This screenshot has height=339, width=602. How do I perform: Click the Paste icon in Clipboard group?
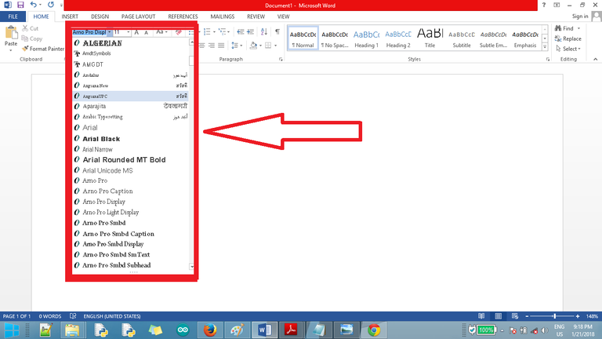[11, 37]
